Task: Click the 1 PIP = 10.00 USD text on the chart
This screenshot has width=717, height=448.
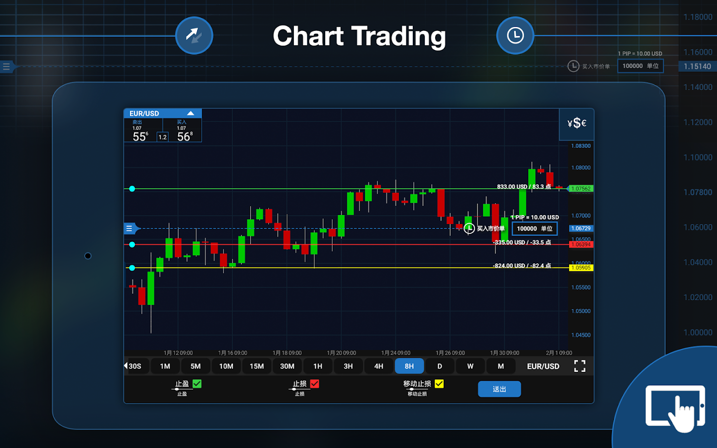Action: 535,218
